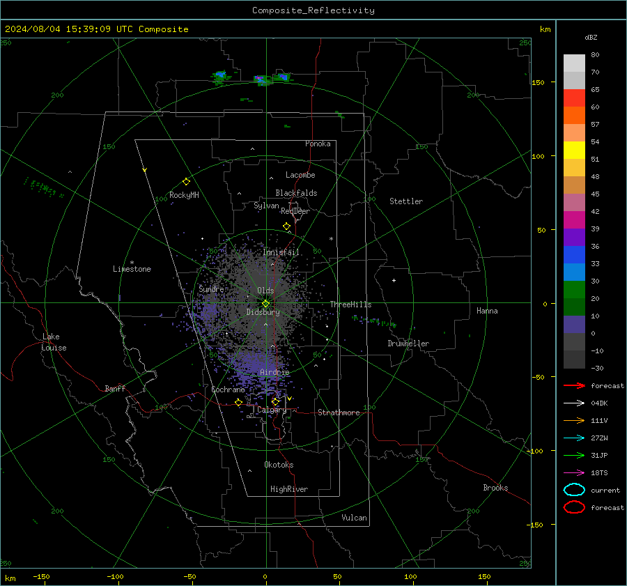The height and width of the screenshot is (586, 627).
Task: Select the vivid orange 60 dBZ swatch
Action: [574, 115]
